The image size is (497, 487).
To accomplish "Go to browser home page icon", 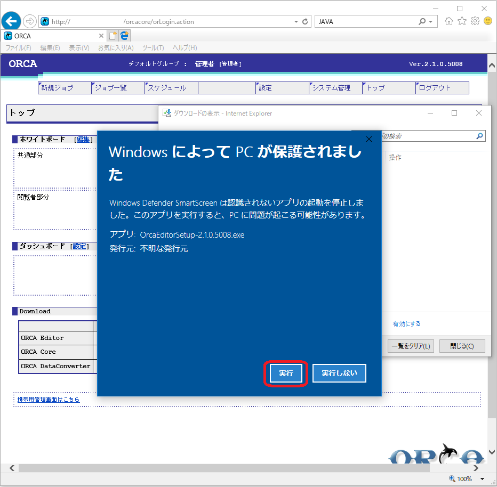I will (448, 21).
